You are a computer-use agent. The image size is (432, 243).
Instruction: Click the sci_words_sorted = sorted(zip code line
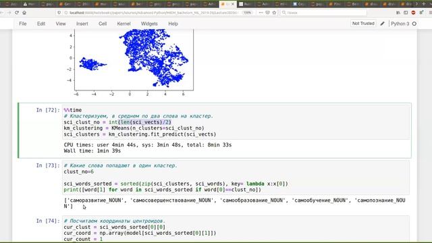tap(175, 184)
